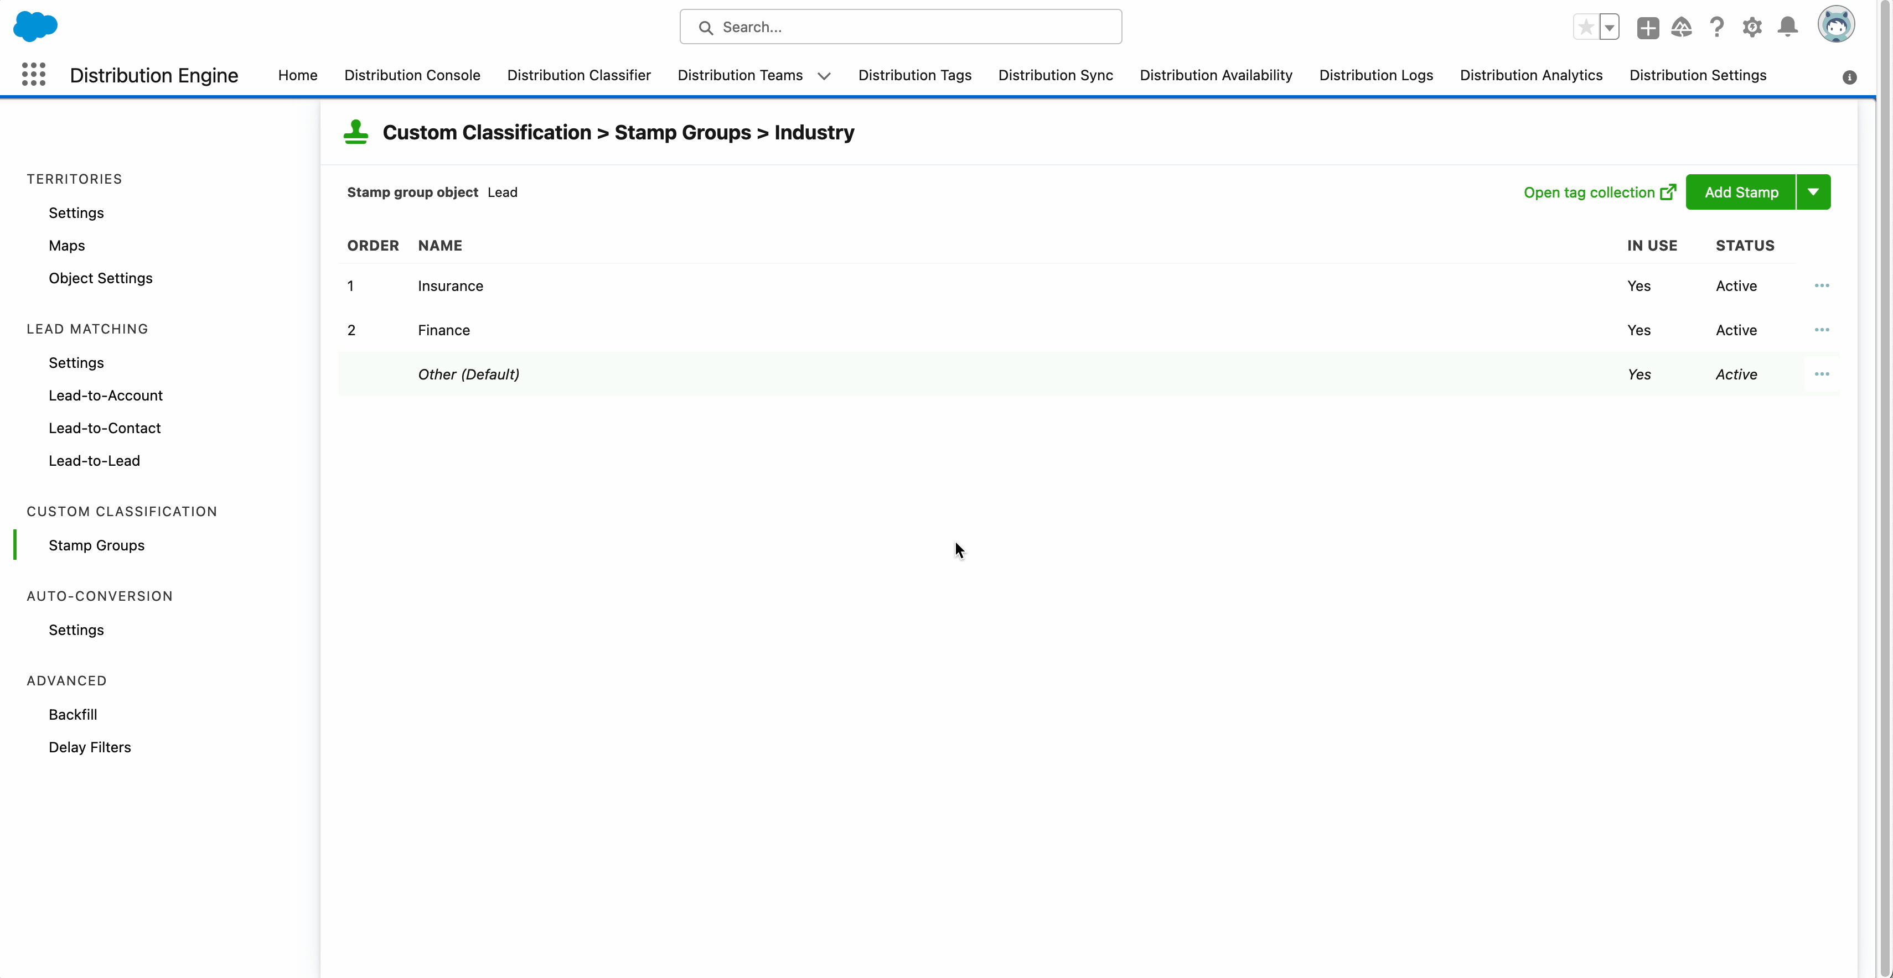
Task: Click the ORDER column header
Action: tap(373, 245)
